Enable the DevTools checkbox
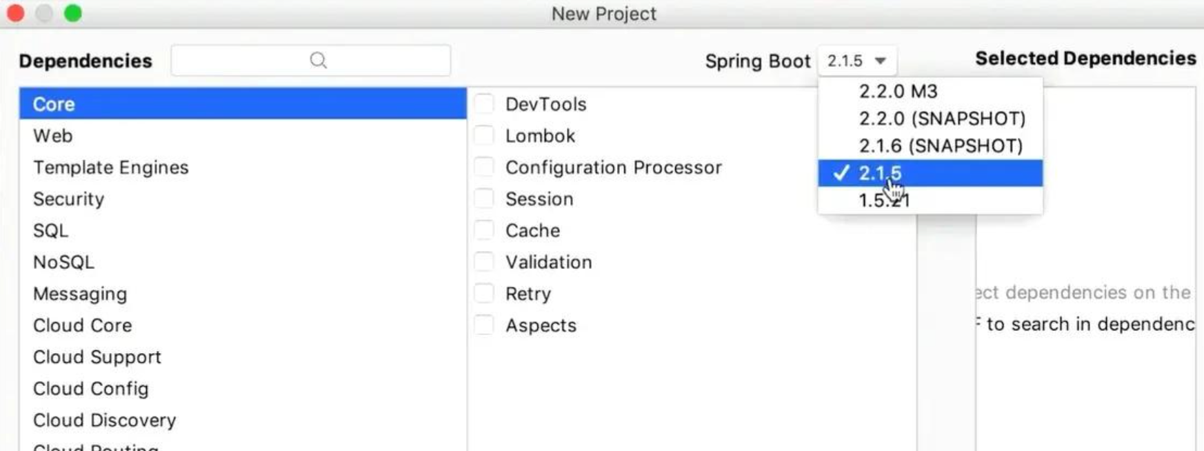The image size is (1204, 451). [x=484, y=104]
